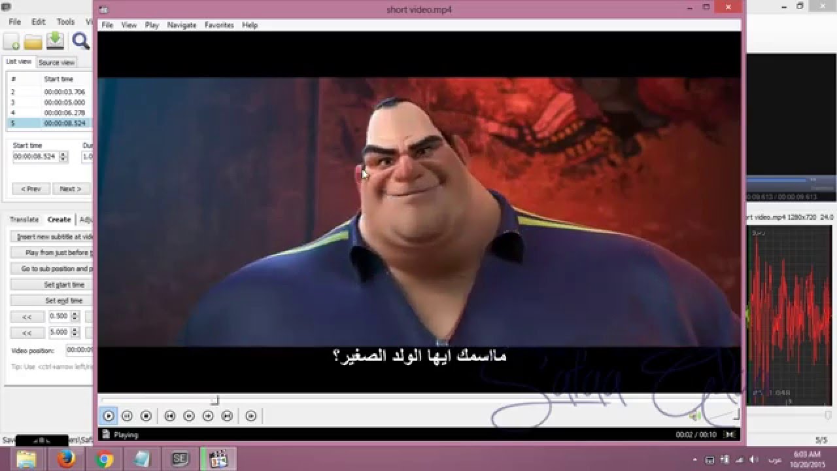Click the frame step button
837x471 pixels.
(x=250, y=415)
